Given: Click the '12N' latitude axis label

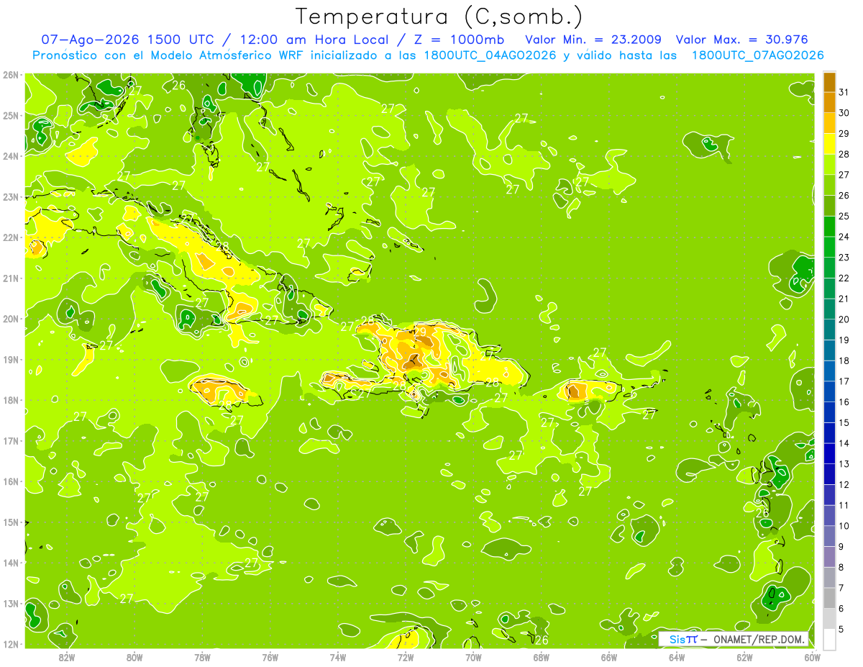Looking at the screenshot, I should 11,644.
